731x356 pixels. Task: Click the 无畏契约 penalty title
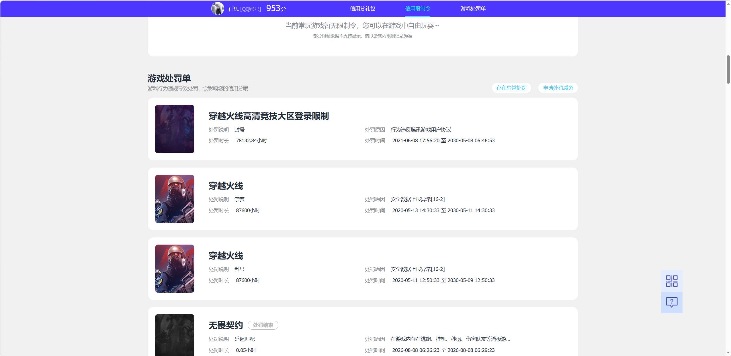(226, 325)
